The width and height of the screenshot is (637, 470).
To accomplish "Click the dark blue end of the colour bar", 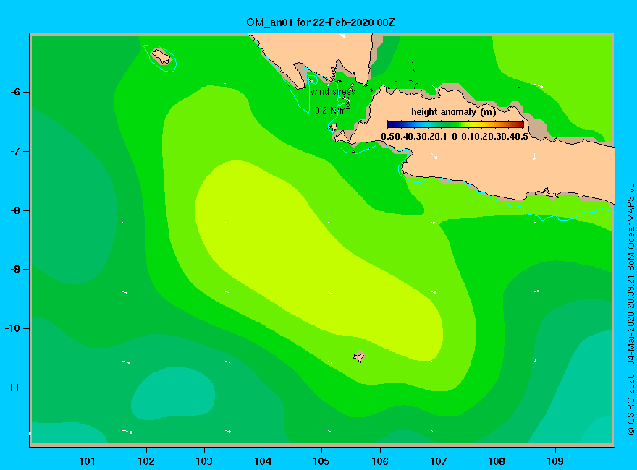I will [x=391, y=125].
